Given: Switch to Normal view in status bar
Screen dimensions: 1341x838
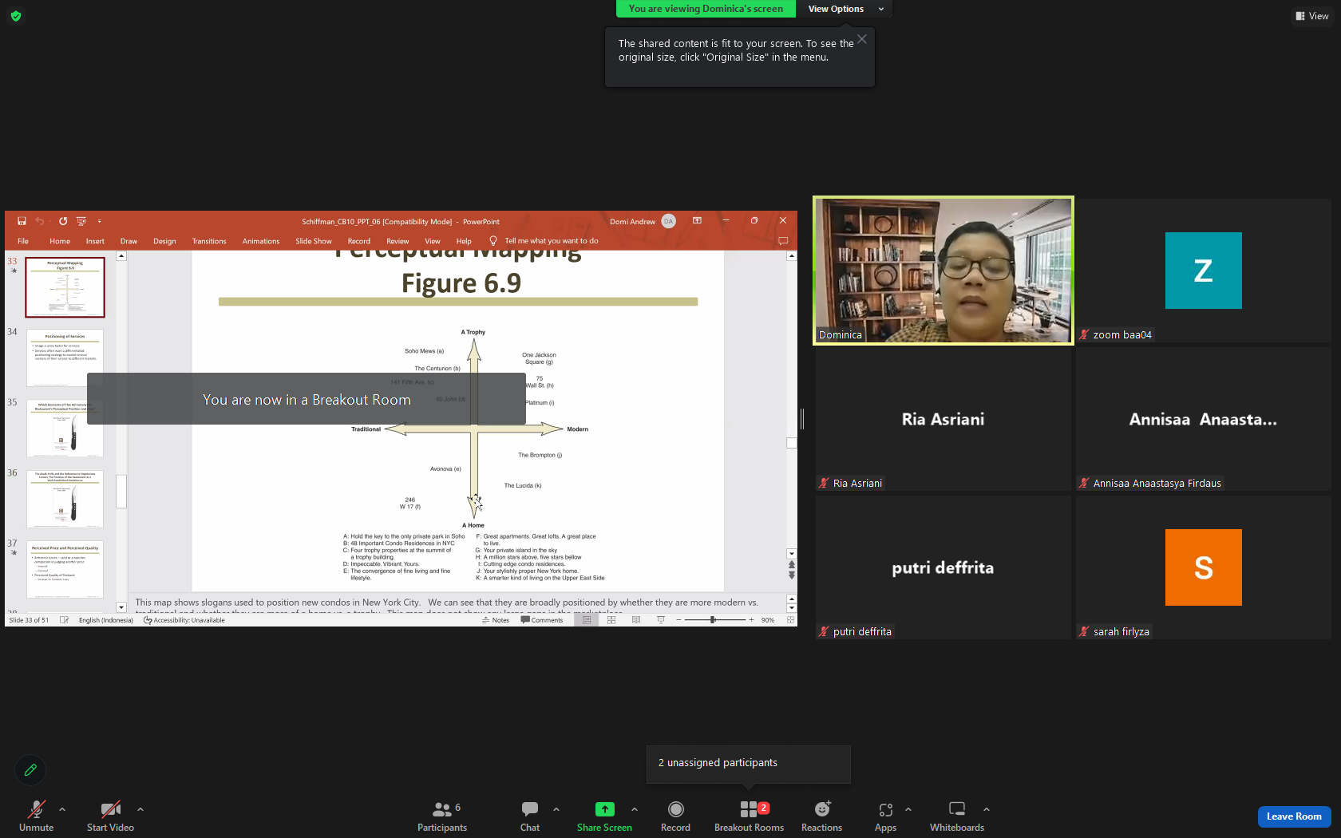Looking at the screenshot, I should pyautogui.click(x=587, y=620).
